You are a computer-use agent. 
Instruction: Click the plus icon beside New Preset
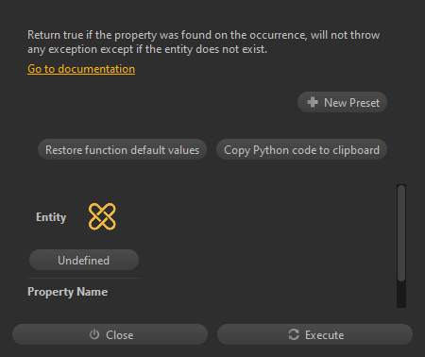313,102
